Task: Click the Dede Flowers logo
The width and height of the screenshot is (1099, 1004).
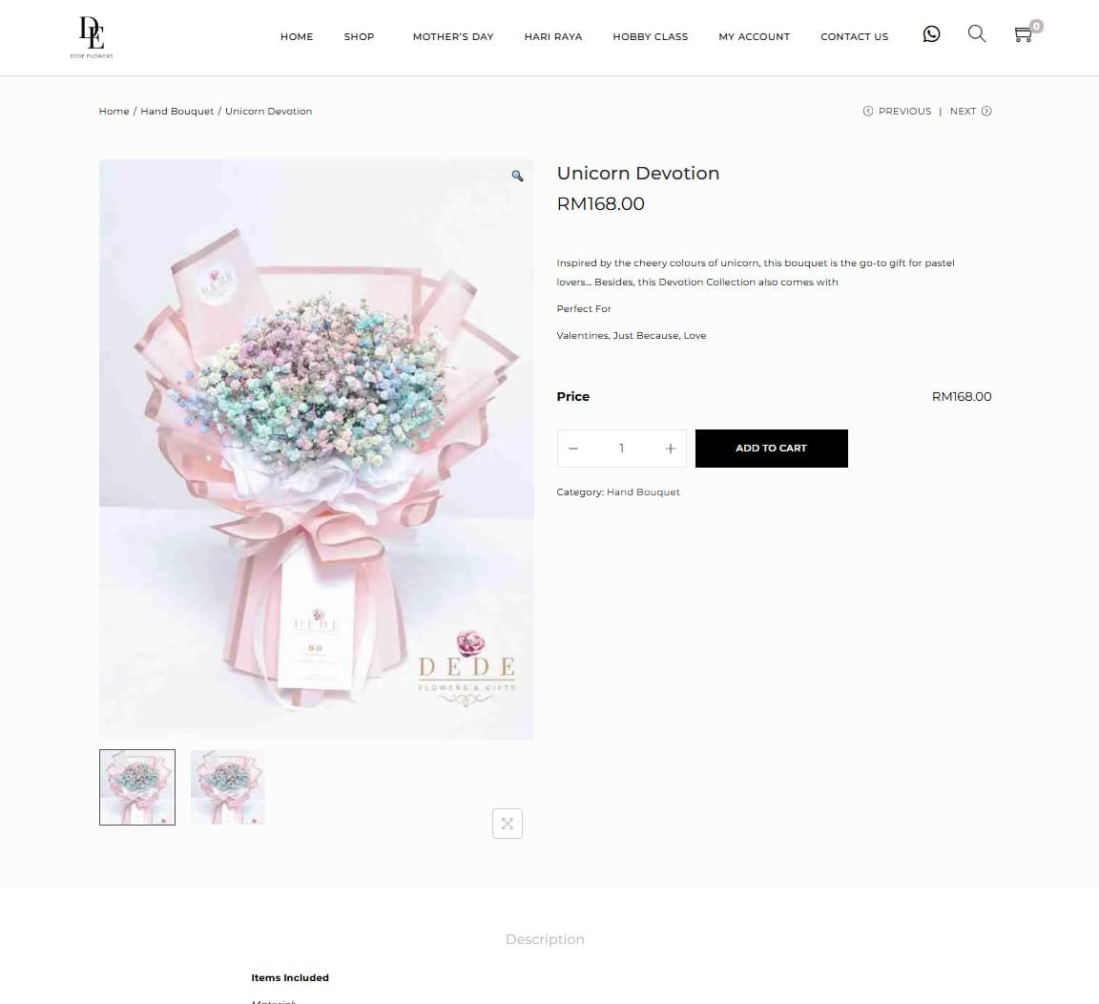Action: [x=92, y=37]
